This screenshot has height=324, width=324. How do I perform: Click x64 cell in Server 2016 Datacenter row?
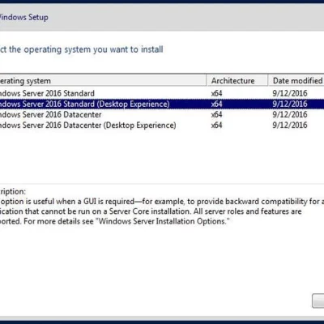[216, 114]
